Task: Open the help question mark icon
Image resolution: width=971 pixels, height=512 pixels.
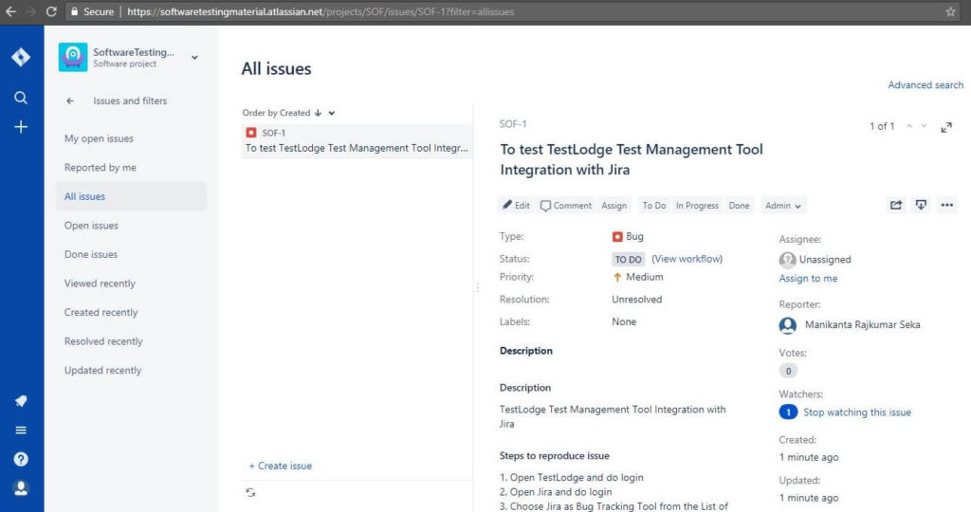Action: click(21, 459)
